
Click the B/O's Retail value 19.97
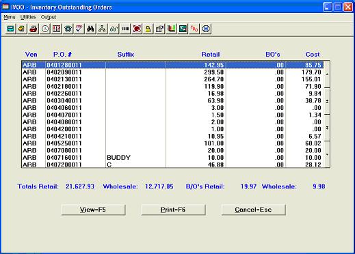tap(248, 186)
